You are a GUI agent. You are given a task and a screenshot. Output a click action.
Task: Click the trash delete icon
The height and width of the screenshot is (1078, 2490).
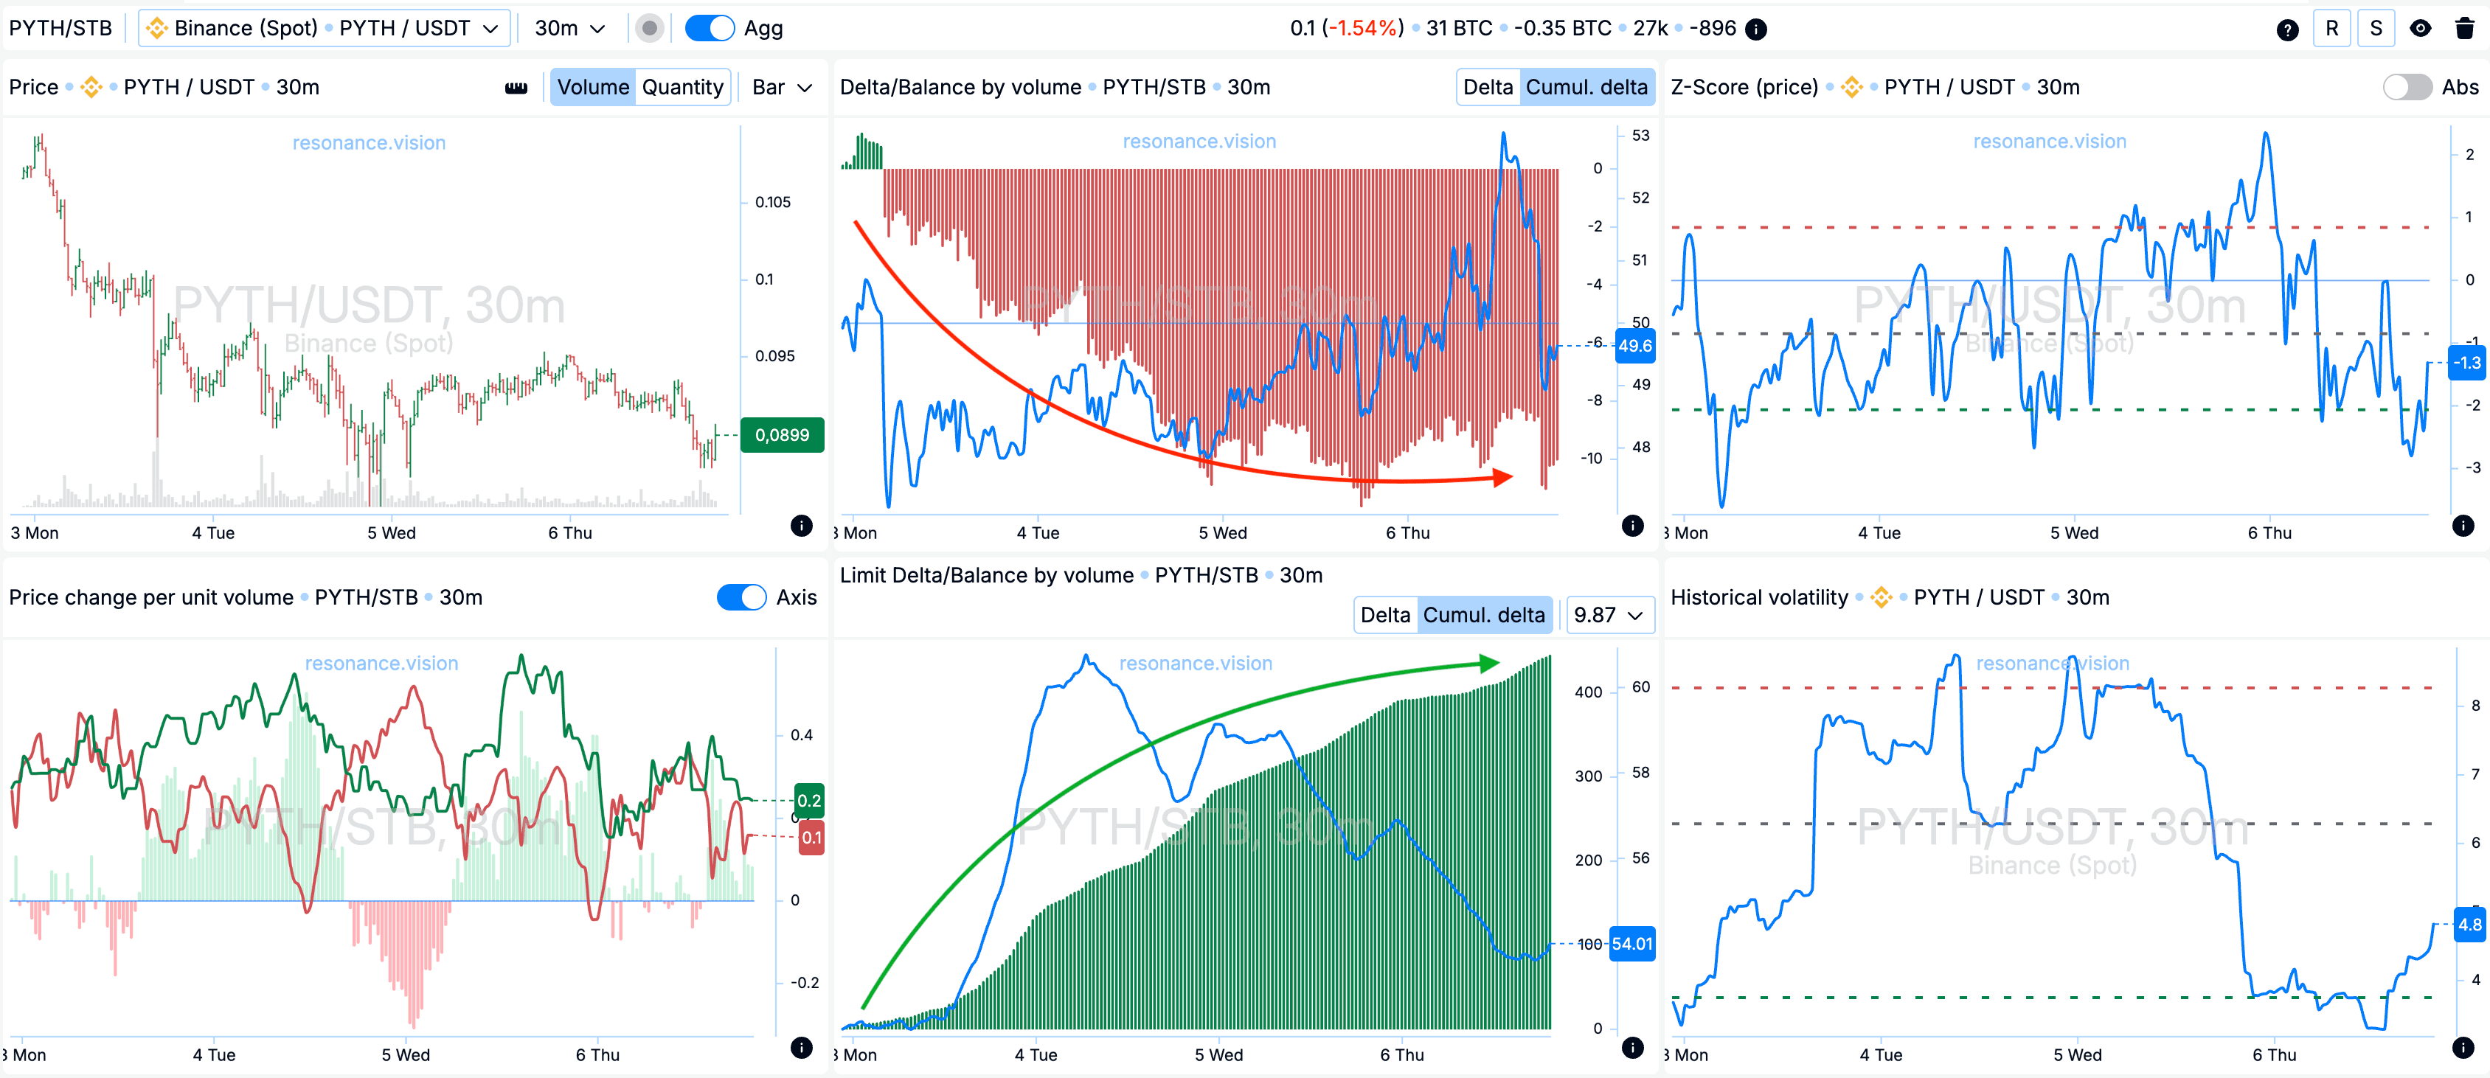(x=2464, y=29)
